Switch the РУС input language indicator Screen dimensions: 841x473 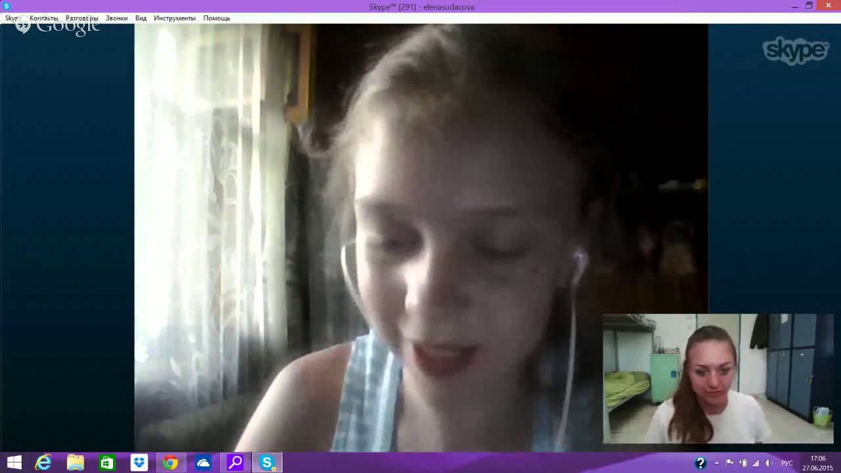(787, 463)
